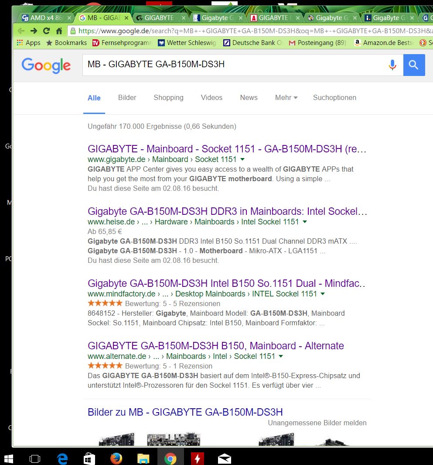Open GIGABYTE Mainboard Socket 1151 result
Image resolution: width=433 pixels, height=465 pixels.
[227, 149]
